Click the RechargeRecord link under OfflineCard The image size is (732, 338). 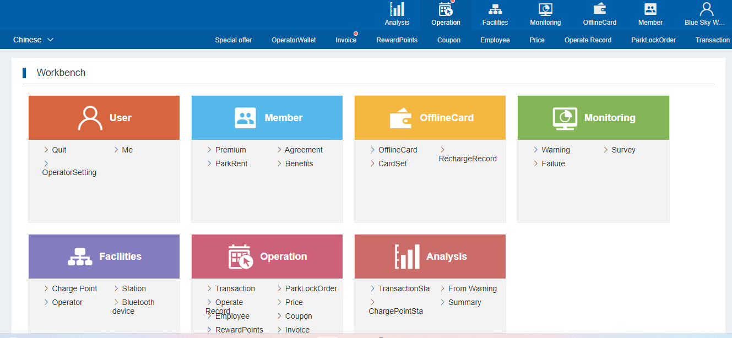468,159
